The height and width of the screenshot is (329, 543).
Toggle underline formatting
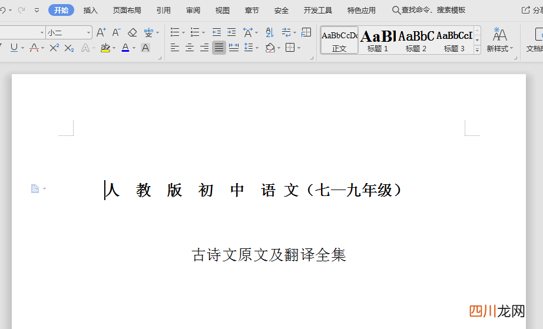coord(14,48)
